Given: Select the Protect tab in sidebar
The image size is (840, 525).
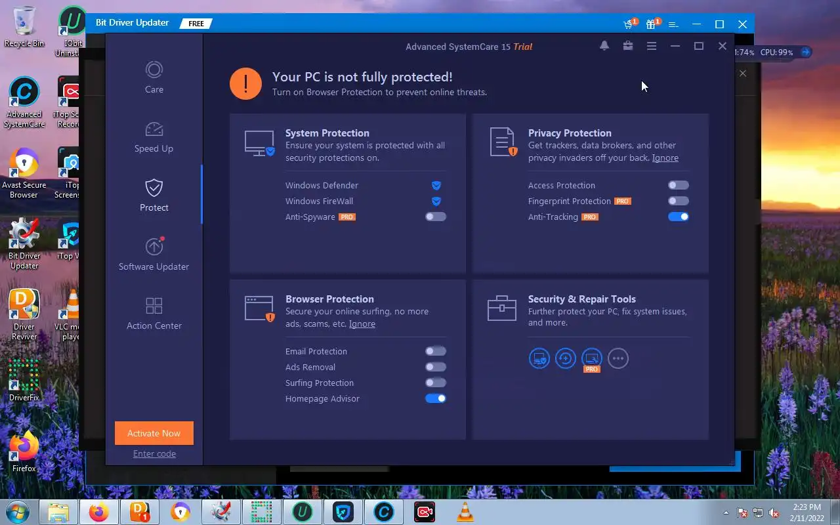Looking at the screenshot, I should [x=154, y=196].
